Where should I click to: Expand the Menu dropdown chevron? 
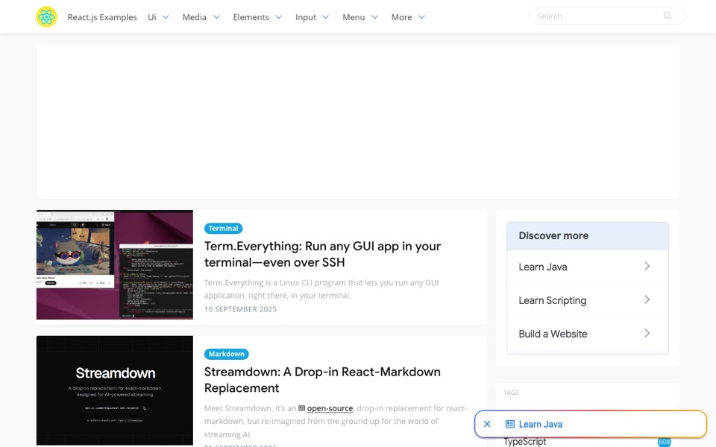[375, 17]
